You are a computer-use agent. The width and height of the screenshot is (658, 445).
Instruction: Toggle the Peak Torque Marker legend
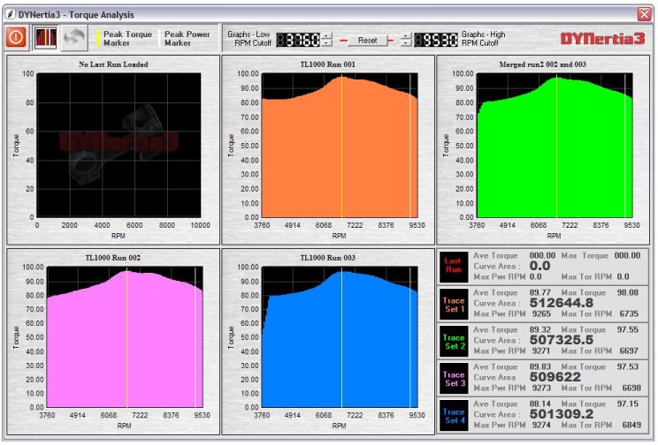click(125, 38)
